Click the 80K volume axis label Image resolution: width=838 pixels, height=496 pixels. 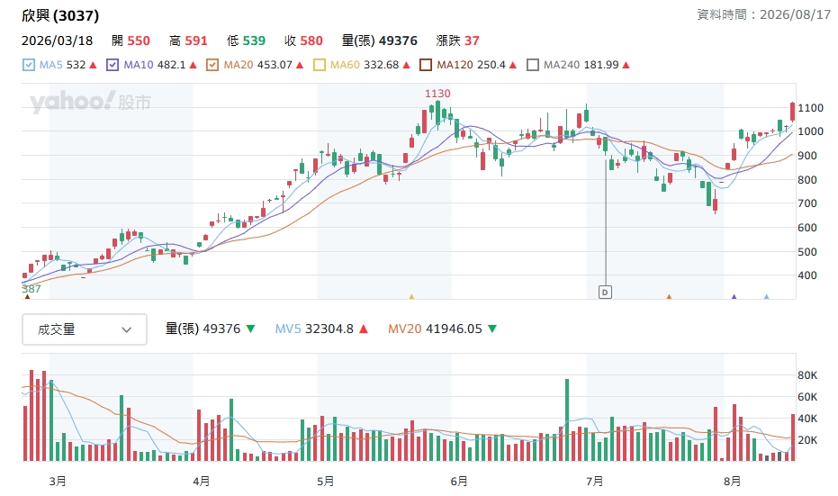tap(807, 375)
